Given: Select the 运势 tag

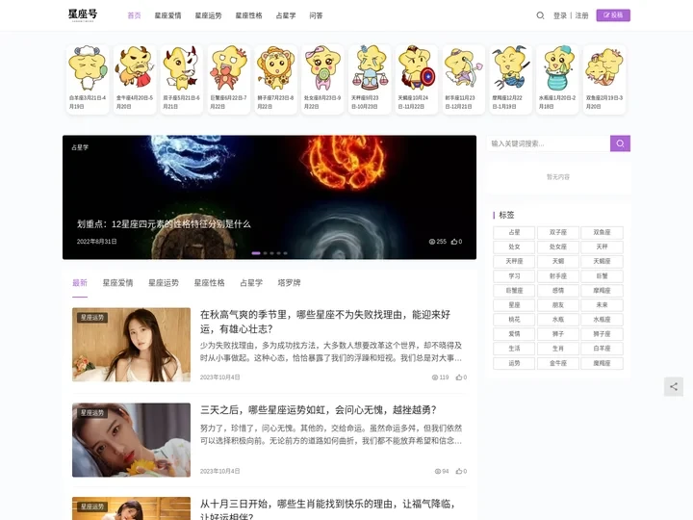Looking at the screenshot, I should 514,363.
